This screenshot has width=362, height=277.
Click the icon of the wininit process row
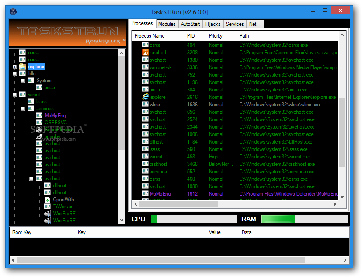(x=145, y=156)
